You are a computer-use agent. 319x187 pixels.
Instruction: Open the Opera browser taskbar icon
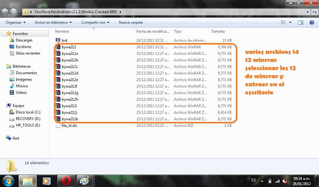coord(66,181)
